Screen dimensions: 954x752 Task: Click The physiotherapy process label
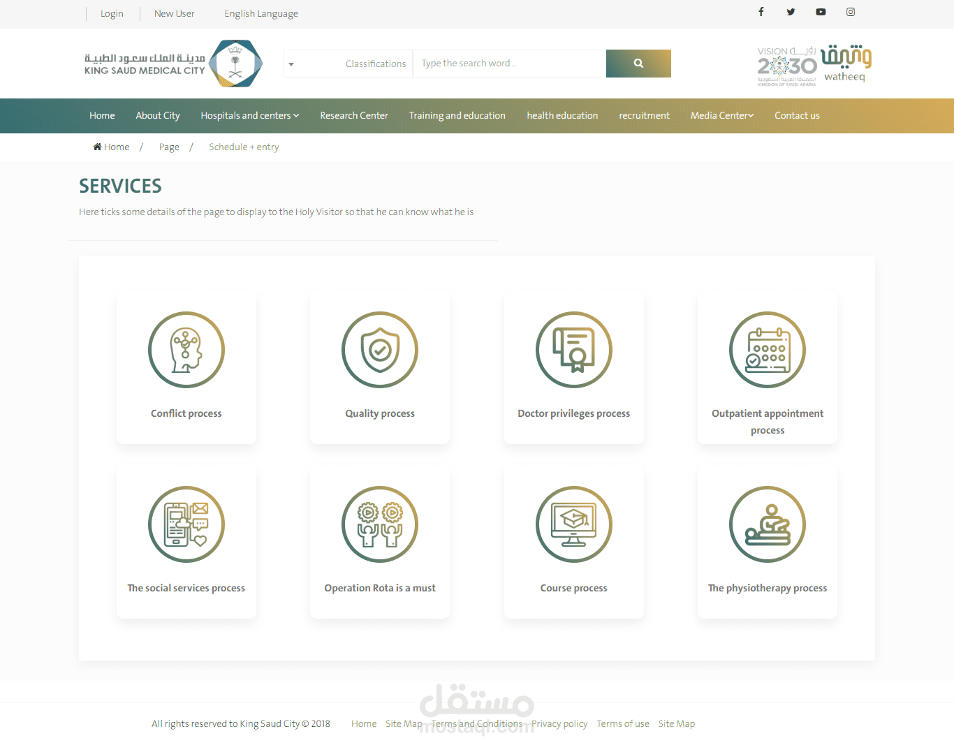[x=768, y=588]
